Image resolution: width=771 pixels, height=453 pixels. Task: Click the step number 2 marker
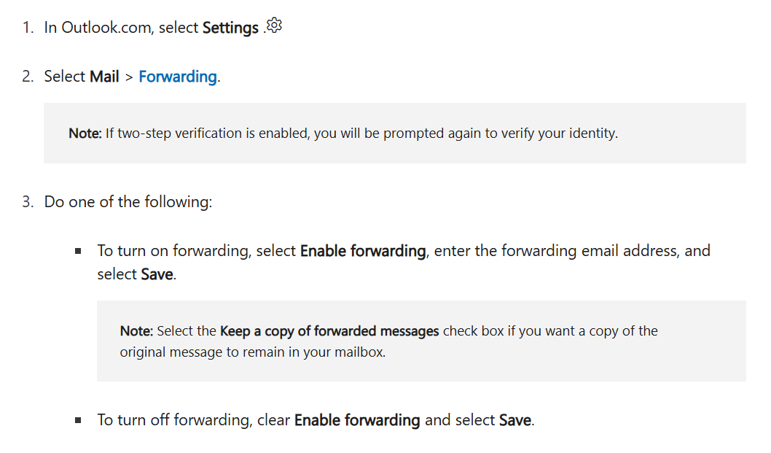28,77
